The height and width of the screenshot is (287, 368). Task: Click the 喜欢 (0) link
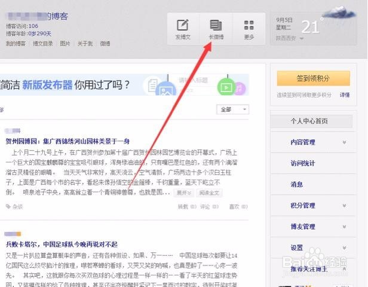(238, 207)
